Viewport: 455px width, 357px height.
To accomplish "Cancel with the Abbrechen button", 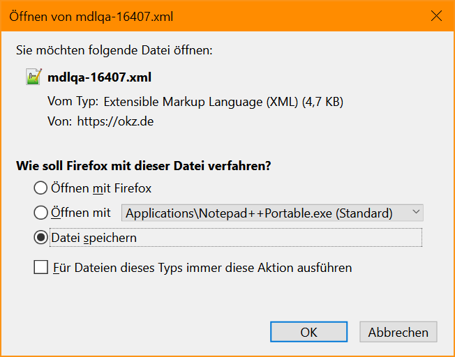I will pos(398,332).
